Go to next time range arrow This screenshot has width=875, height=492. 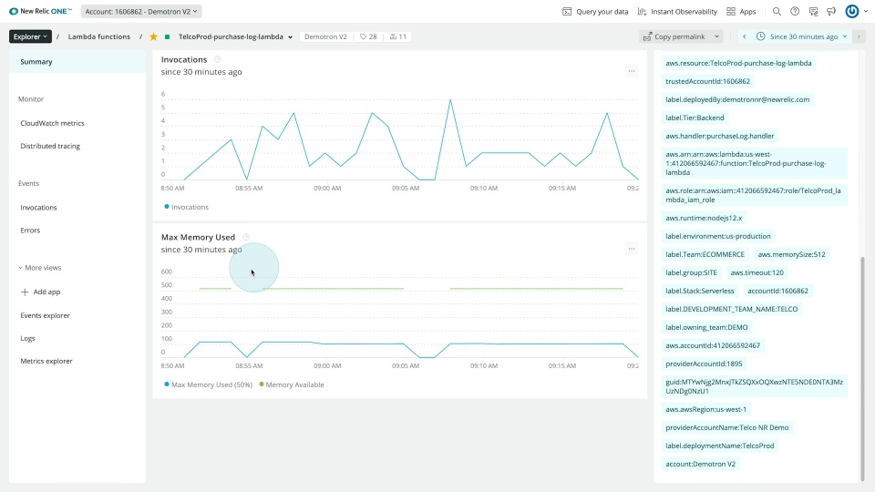point(859,36)
